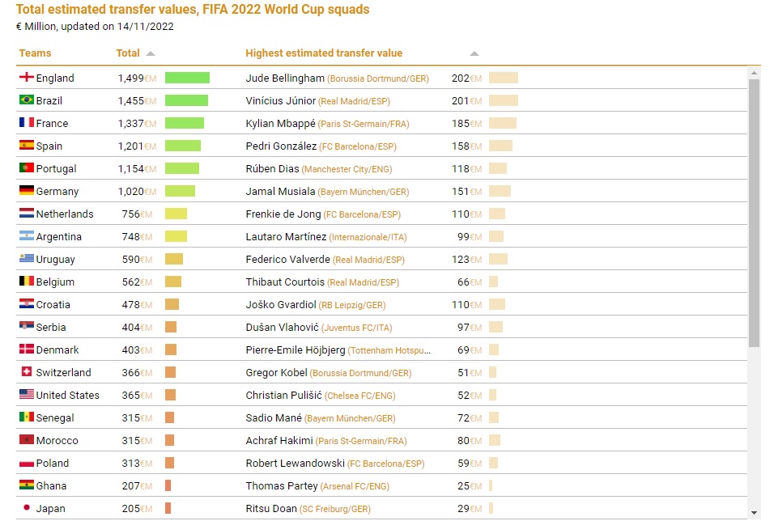Viewport: 774px width, 521px height.
Task: Sort table by Total column arrow
Action: [x=150, y=53]
